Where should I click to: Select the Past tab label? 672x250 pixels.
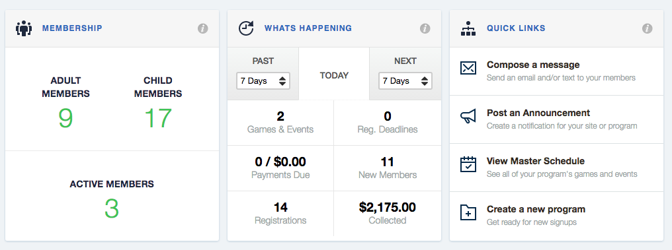pos(263,61)
